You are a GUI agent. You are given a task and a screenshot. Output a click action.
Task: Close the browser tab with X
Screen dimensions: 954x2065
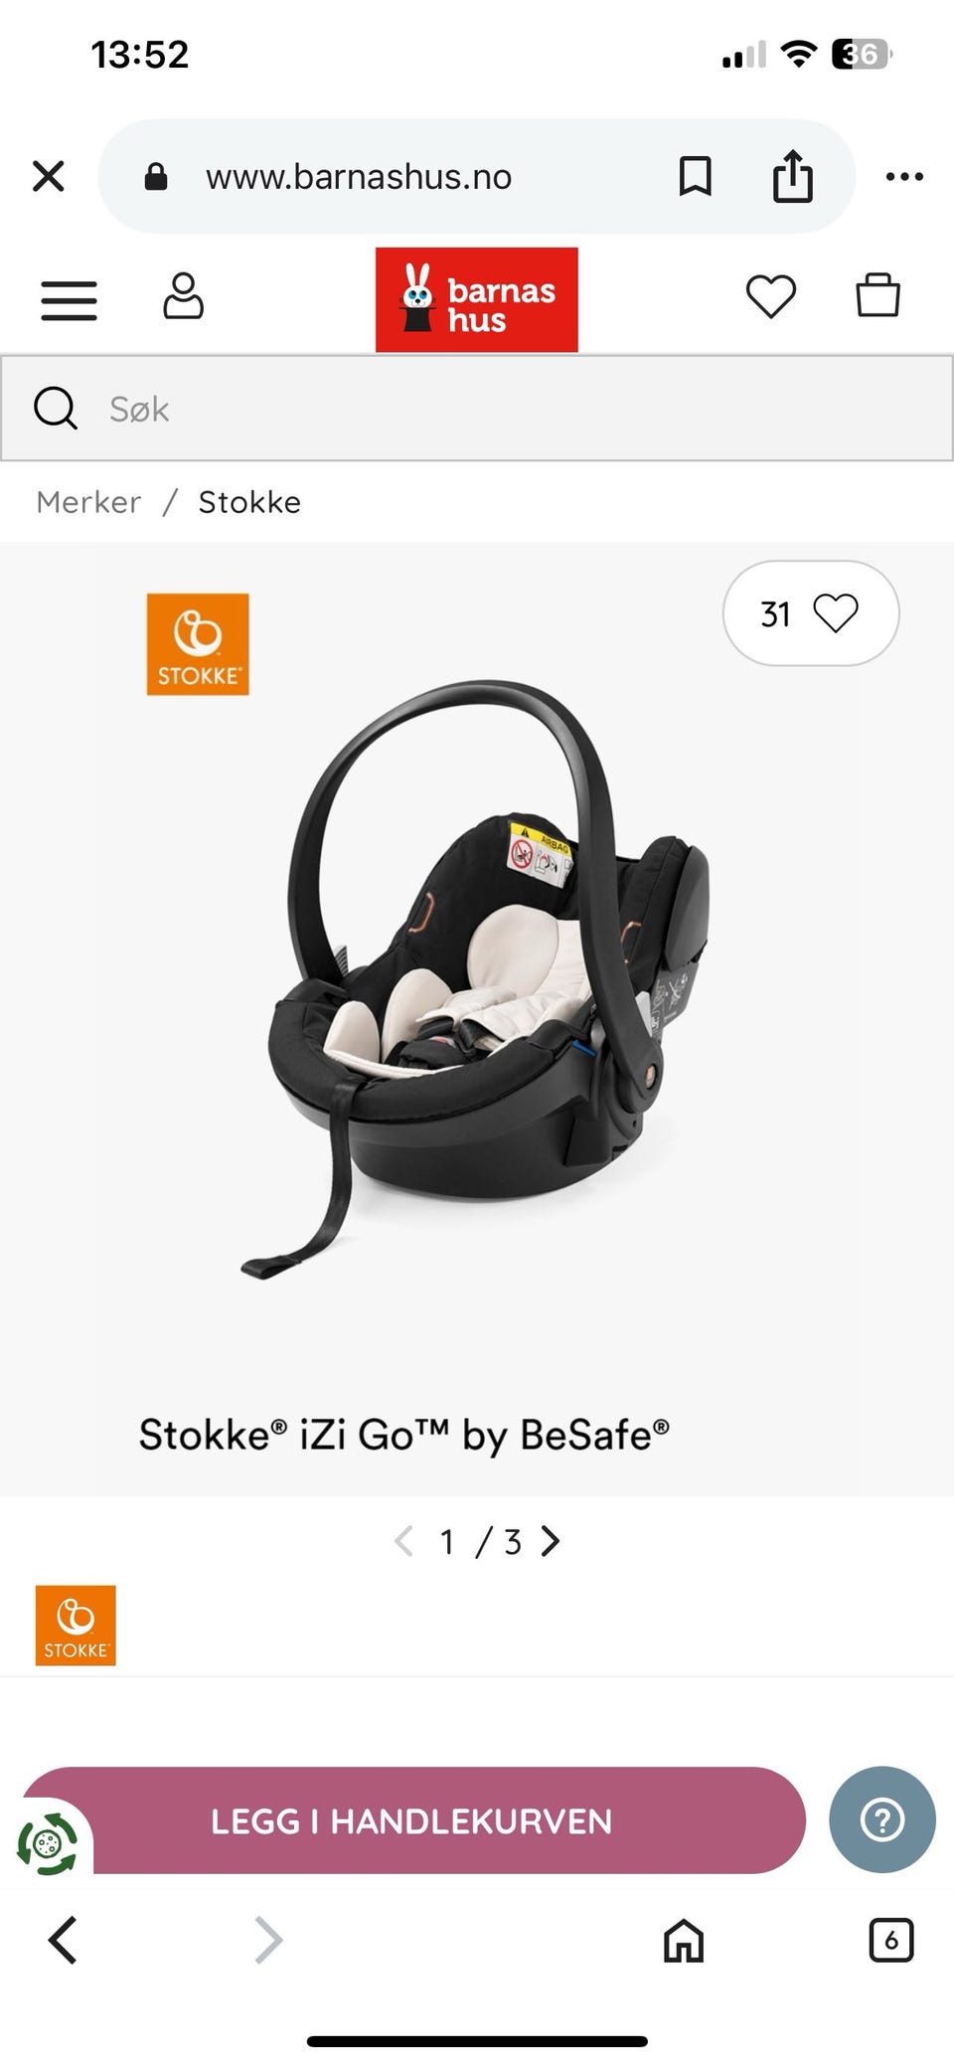(x=49, y=176)
